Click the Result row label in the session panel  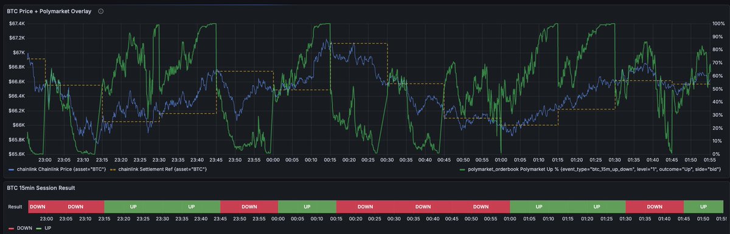tap(16, 207)
